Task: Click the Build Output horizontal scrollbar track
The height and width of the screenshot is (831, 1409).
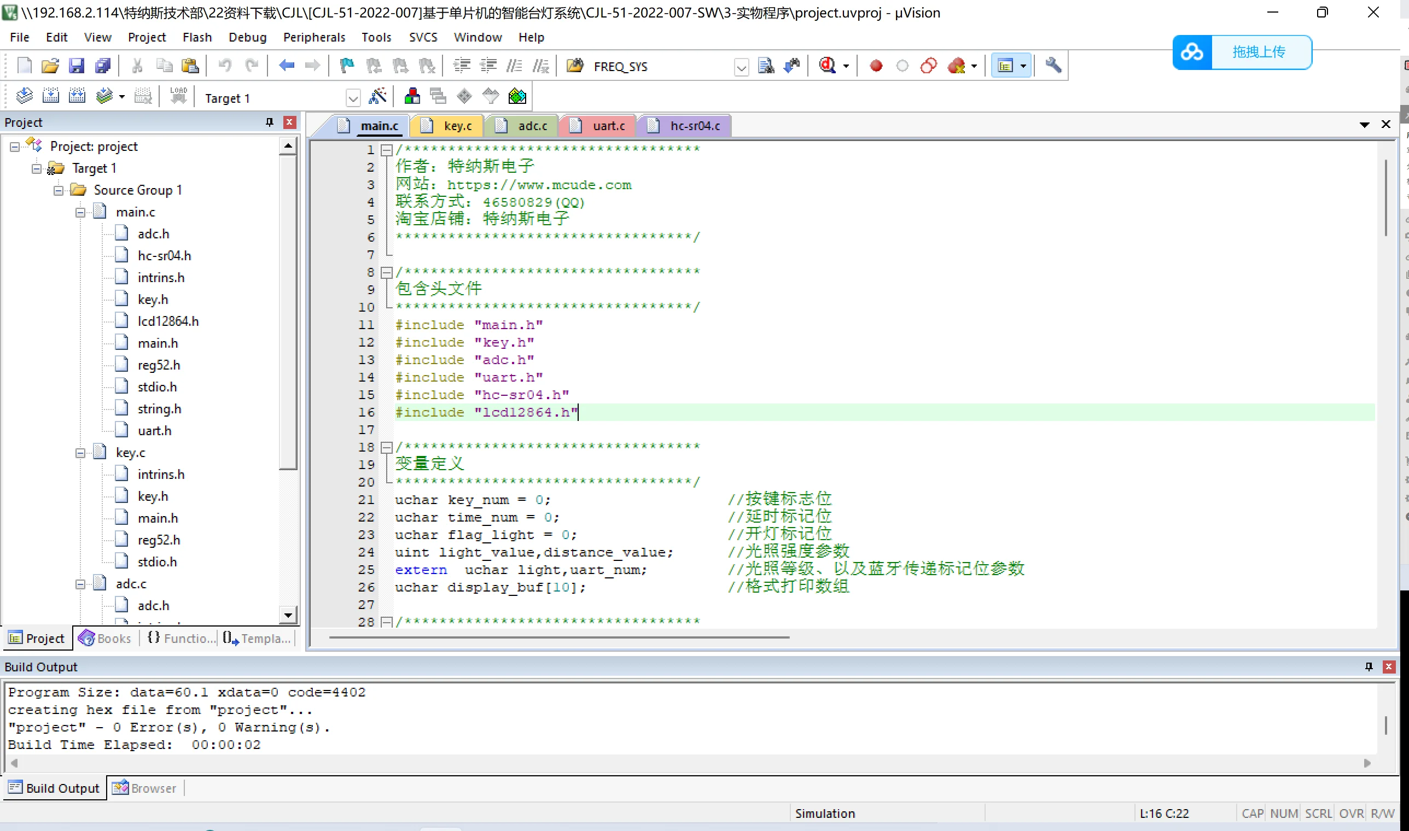Action: (690, 763)
